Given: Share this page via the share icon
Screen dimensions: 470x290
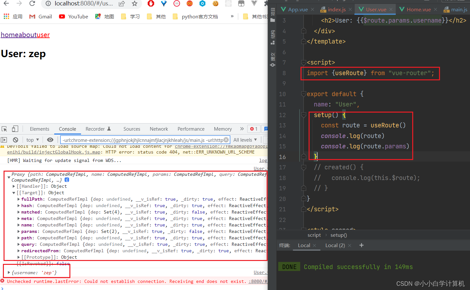Looking at the screenshot, I should [x=122, y=4].
